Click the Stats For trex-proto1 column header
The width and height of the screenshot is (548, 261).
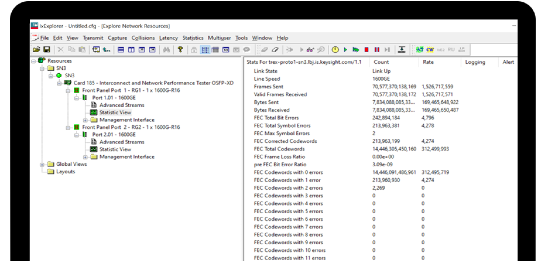[x=307, y=62]
